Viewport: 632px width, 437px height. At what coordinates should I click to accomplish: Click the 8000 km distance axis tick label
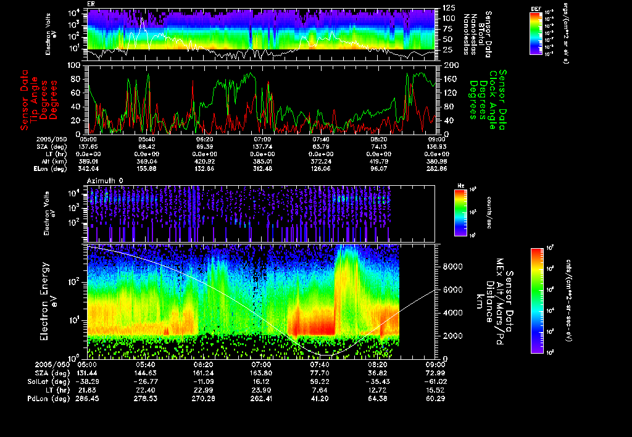[452, 267]
